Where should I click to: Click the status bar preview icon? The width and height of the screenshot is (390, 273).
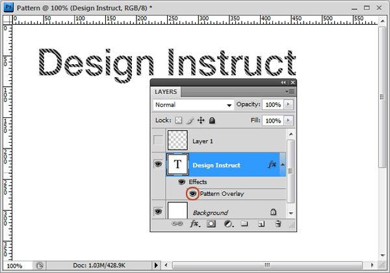(39, 266)
